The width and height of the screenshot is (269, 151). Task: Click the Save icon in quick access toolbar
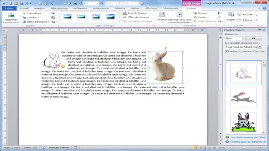tap(21, 3)
